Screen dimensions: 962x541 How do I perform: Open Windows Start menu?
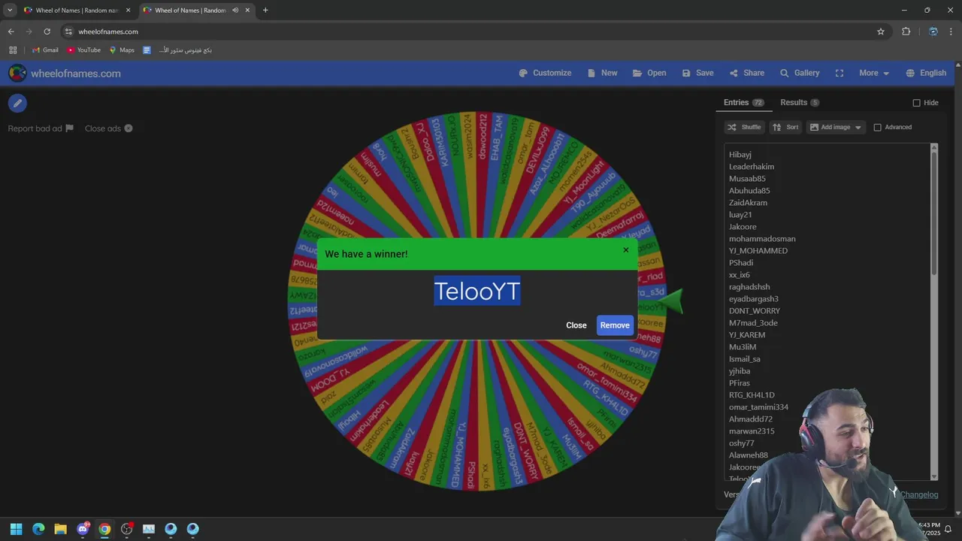click(x=16, y=529)
